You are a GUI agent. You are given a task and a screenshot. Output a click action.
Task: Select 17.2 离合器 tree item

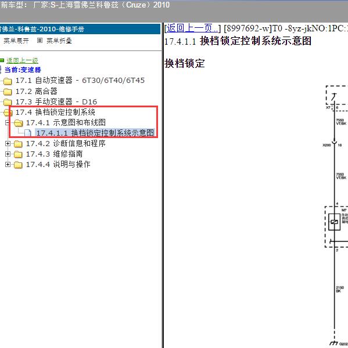(36, 91)
